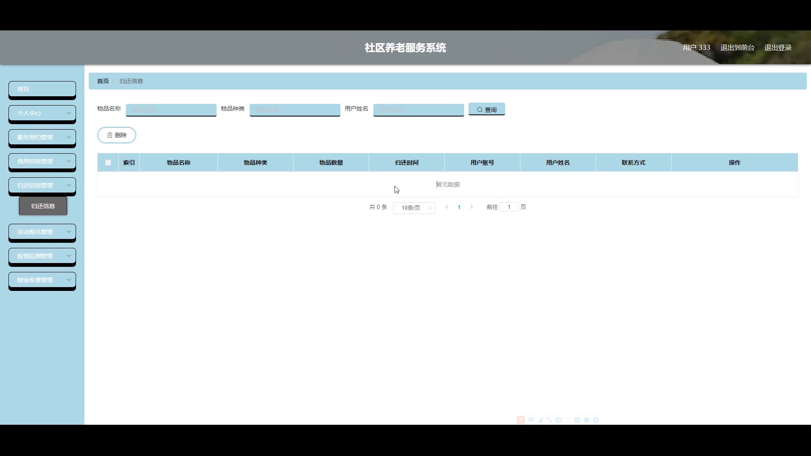This screenshot has width=811, height=456.
Task: Click the 首页 breadcrumb link
Action: coord(103,81)
